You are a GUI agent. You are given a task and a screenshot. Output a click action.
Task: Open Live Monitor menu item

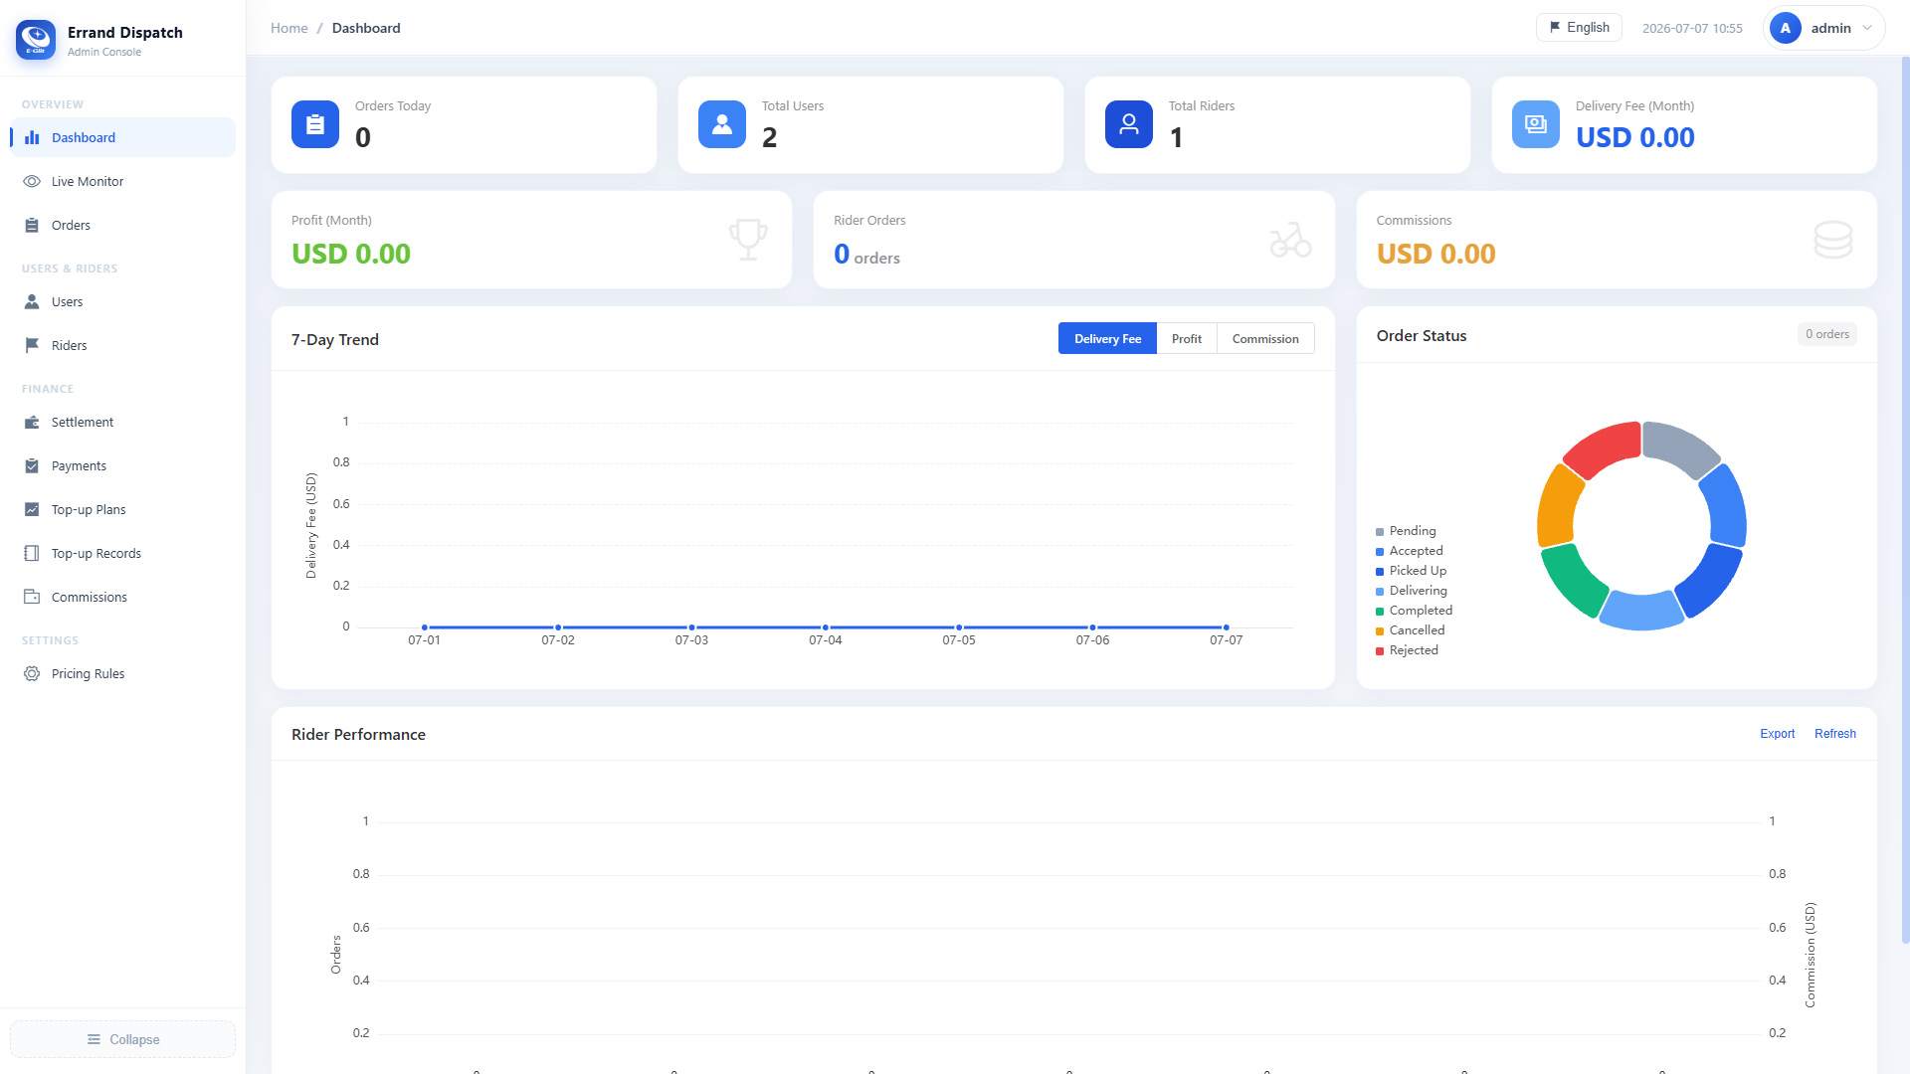pyautogui.click(x=122, y=182)
